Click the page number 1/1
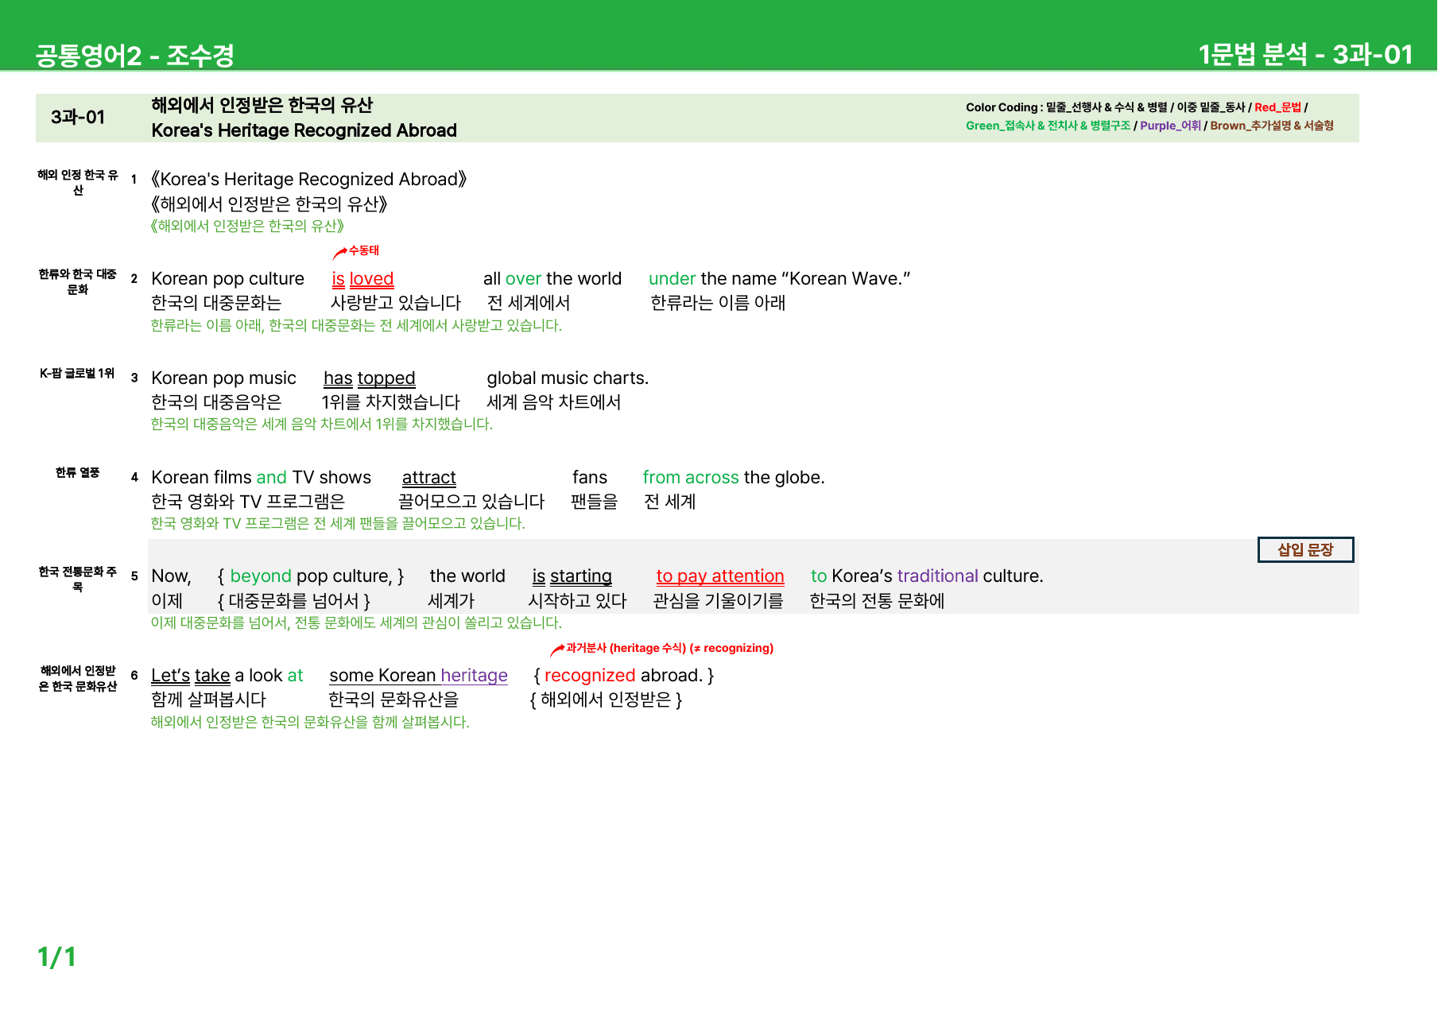This screenshot has height=1016, width=1438. click(57, 956)
